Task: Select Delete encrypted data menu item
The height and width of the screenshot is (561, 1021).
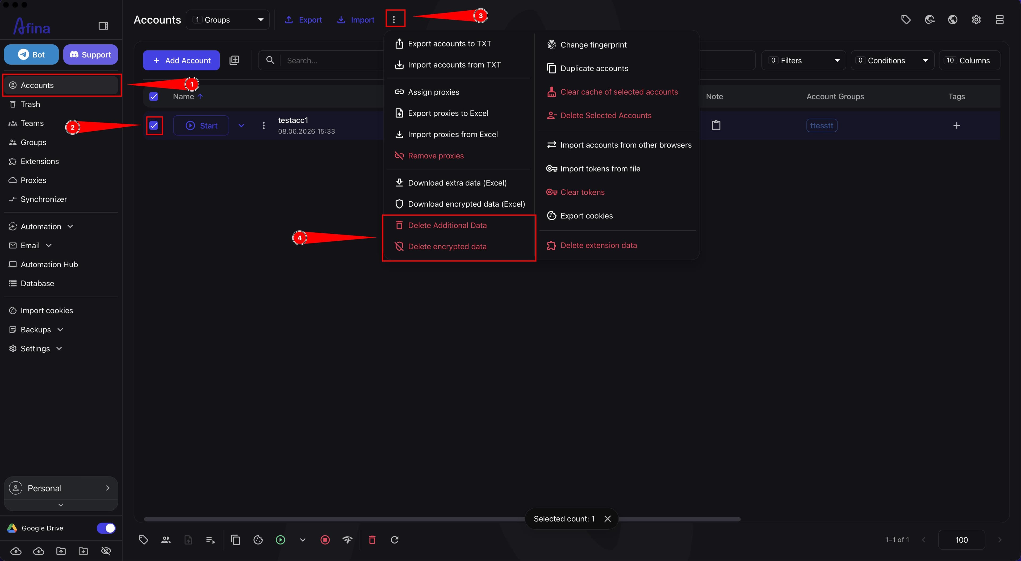Action: [458, 247]
